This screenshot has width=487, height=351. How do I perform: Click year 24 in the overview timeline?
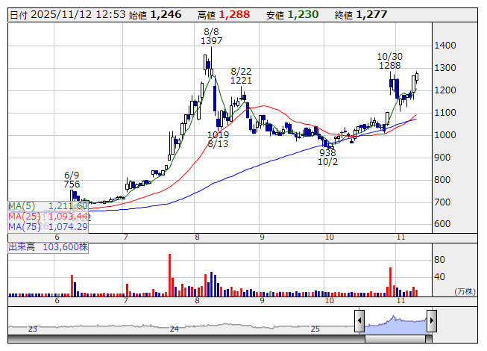tap(174, 329)
